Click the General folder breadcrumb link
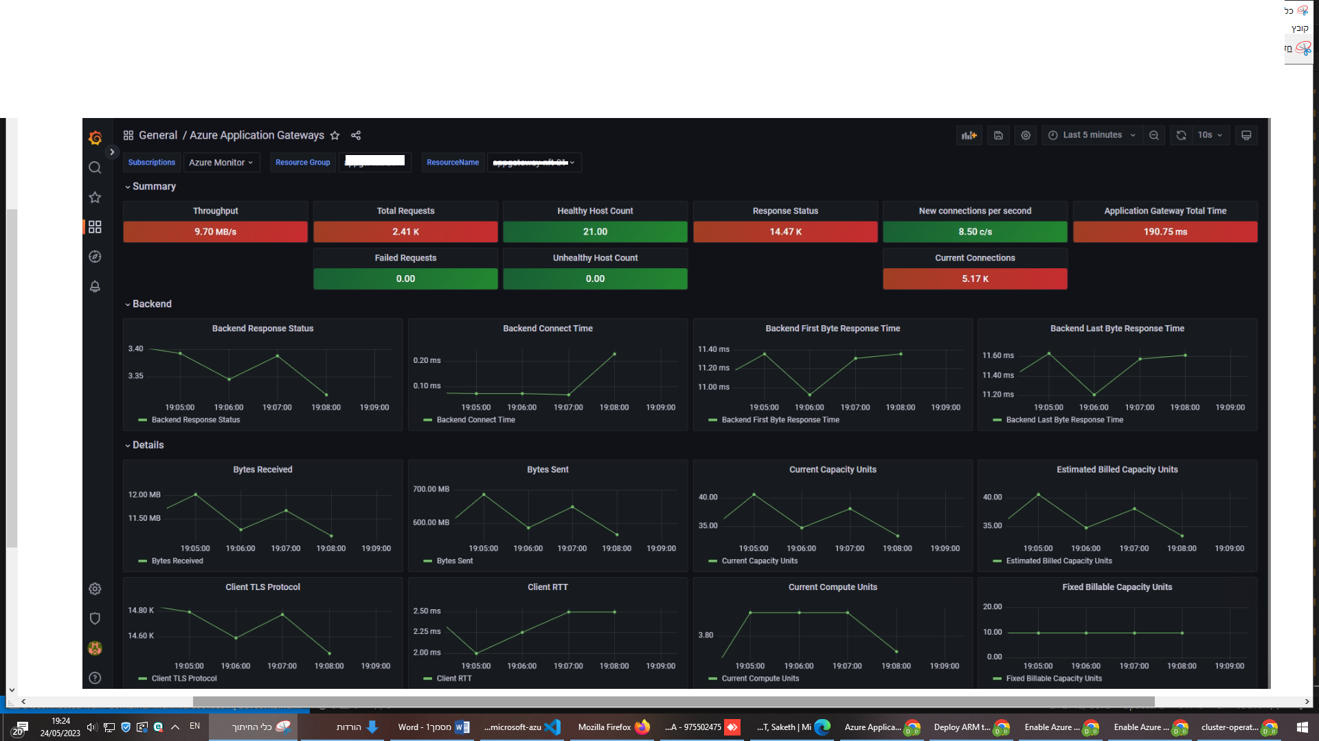The width and height of the screenshot is (1319, 741). [157, 135]
